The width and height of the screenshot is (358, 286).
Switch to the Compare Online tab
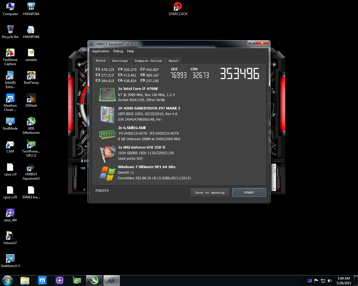tap(148, 61)
